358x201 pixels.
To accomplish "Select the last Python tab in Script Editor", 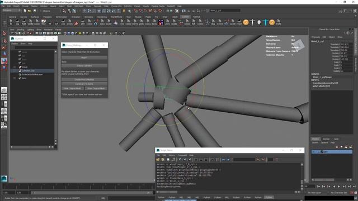I will pyautogui.click(x=268, y=197).
